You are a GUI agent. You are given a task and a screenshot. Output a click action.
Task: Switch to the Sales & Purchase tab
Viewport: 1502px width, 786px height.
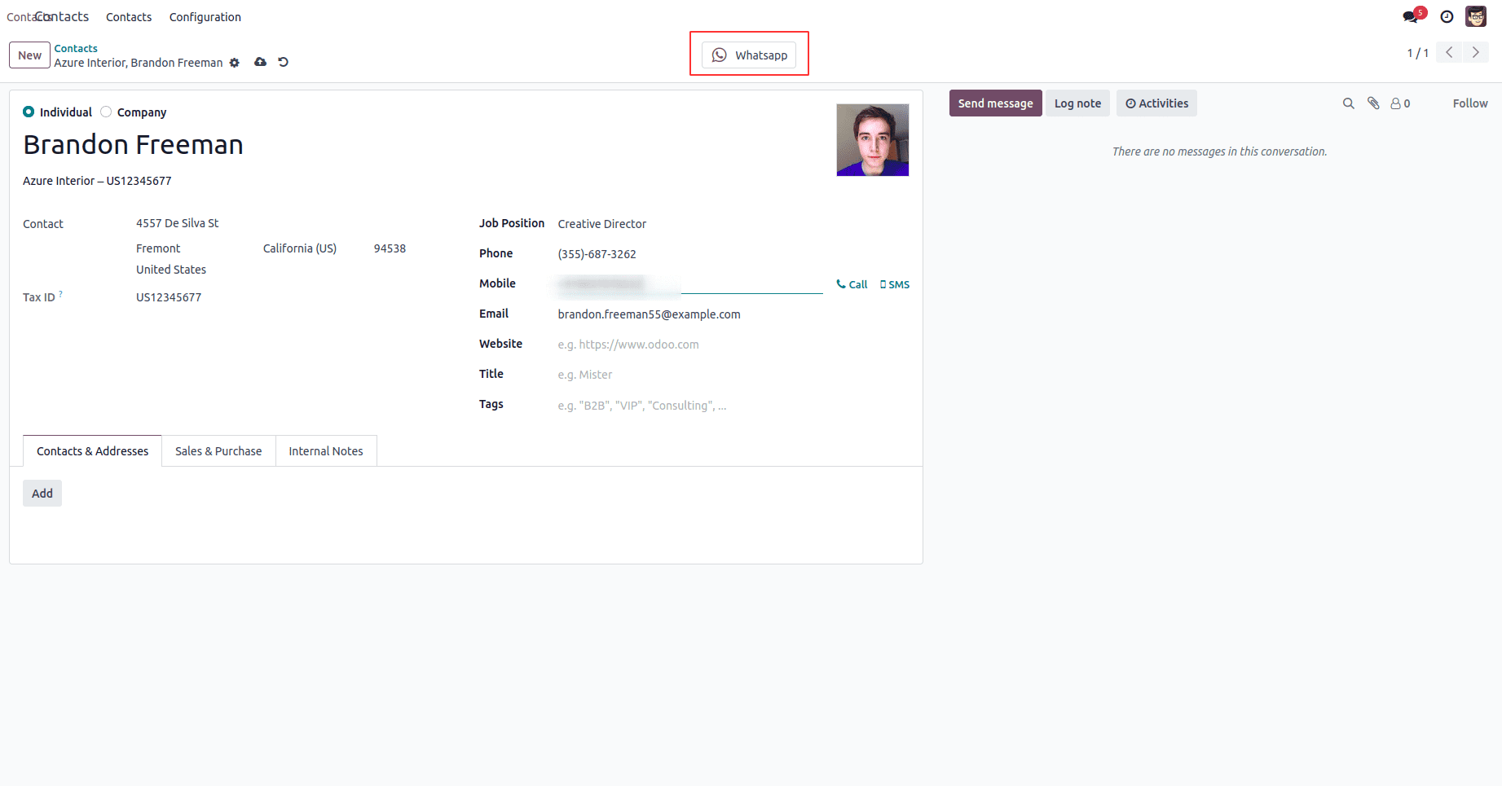click(x=218, y=450)
